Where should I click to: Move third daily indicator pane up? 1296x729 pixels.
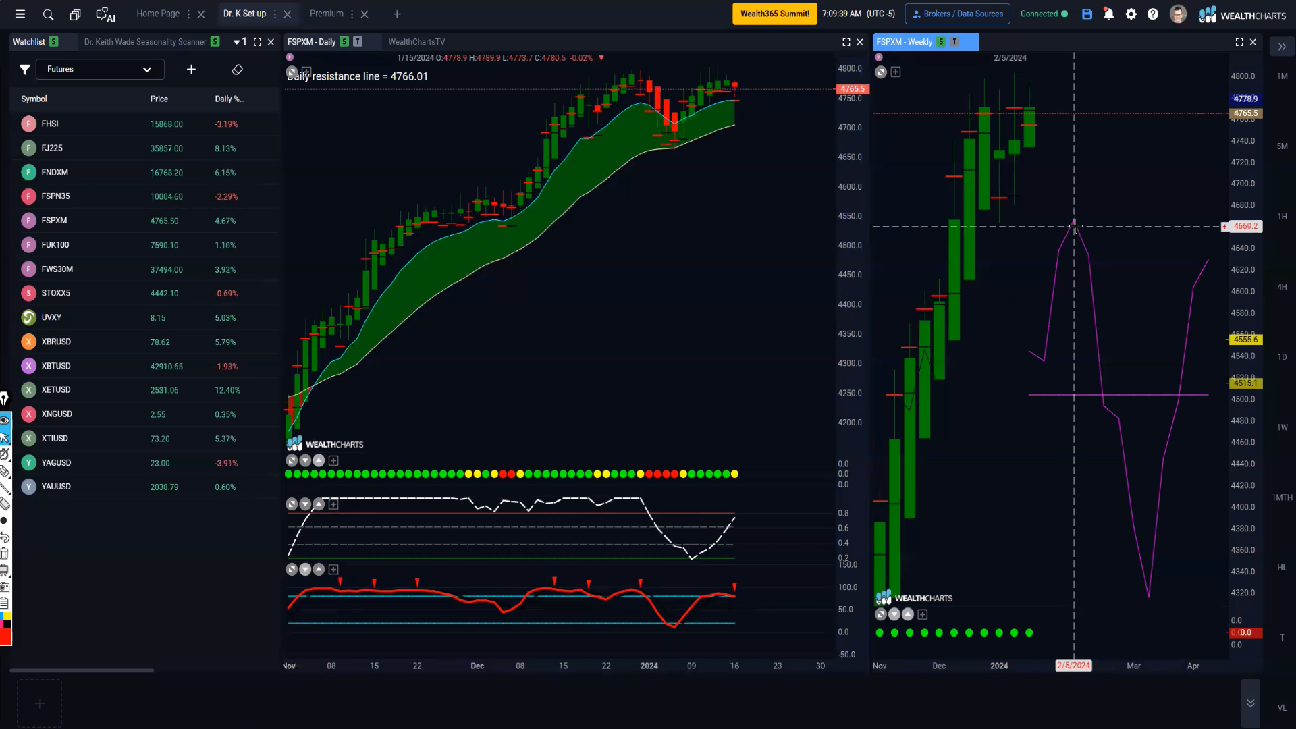(x=319, y=570)
